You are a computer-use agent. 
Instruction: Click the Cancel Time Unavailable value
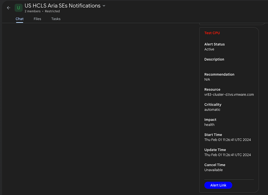coord(214,170)
